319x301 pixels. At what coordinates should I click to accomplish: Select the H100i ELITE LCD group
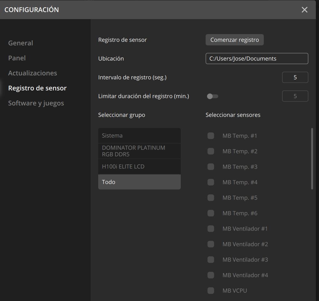[139, 166]
